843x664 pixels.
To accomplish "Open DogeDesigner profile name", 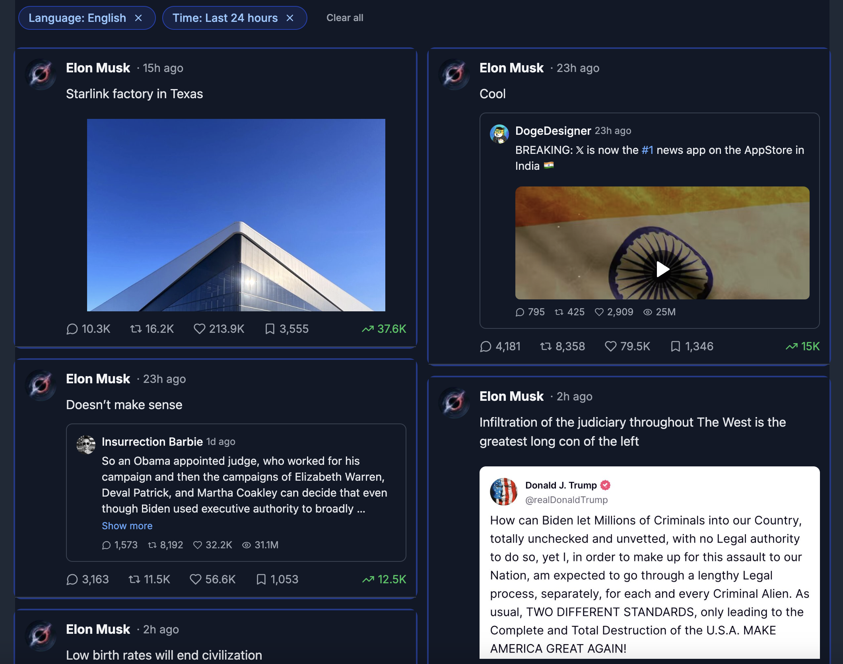I will 553,131.
